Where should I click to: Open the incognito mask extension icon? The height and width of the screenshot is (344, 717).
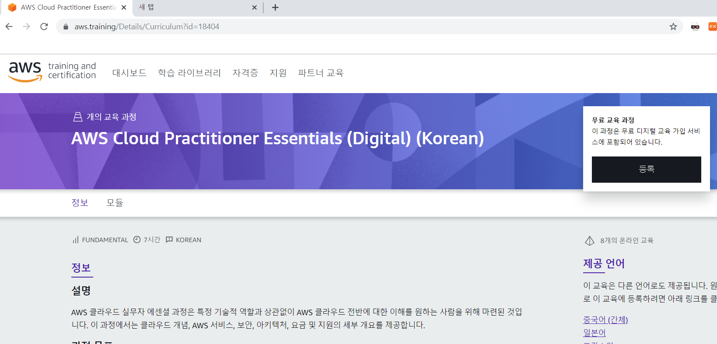coord(695,27)
